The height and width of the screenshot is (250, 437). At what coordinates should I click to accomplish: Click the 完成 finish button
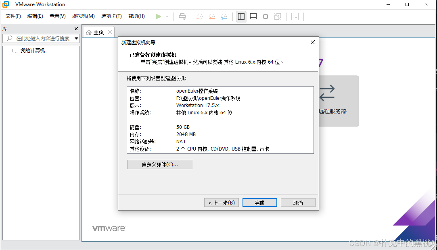pos(260,203)
